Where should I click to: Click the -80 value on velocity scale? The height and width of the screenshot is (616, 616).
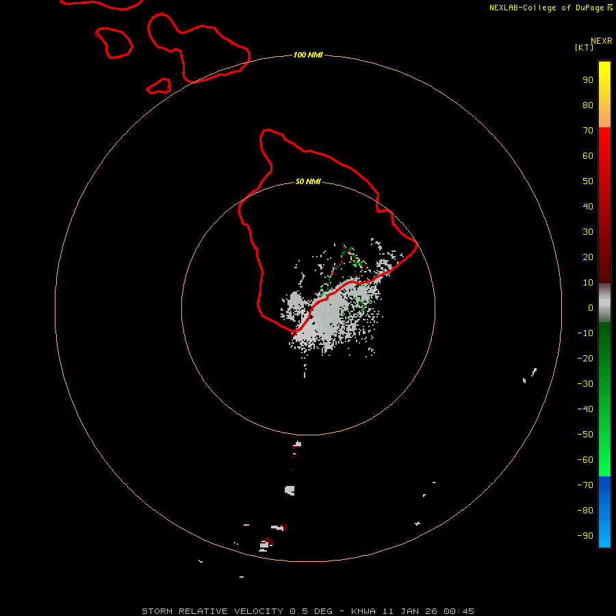(585, 511)
